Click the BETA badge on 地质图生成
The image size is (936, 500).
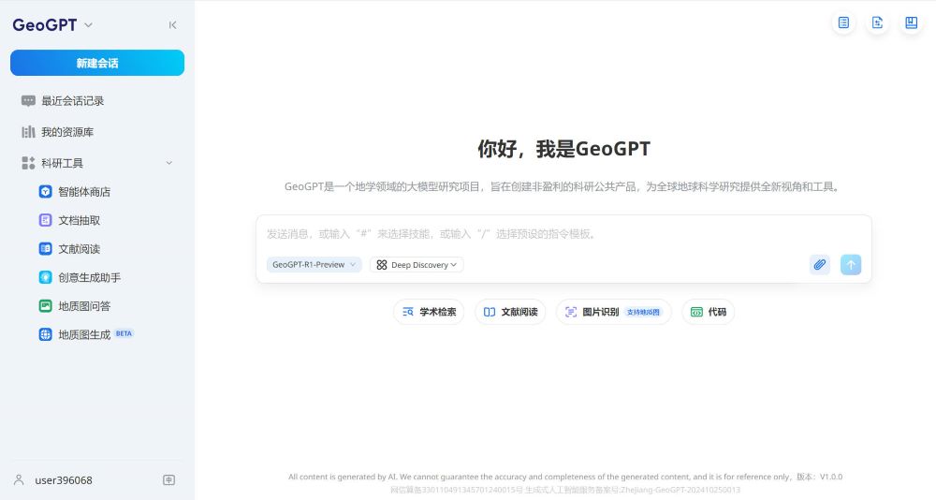pos(124,334)
